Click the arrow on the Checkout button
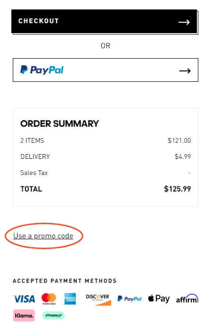 pyautogui.click(x=184, y=22)
